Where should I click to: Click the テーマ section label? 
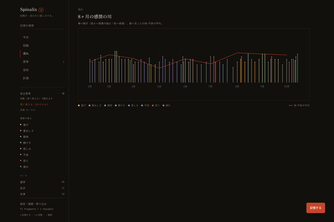point(24,176)
